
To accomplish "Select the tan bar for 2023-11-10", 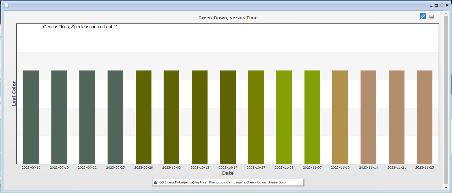I will tap(340, 117).
